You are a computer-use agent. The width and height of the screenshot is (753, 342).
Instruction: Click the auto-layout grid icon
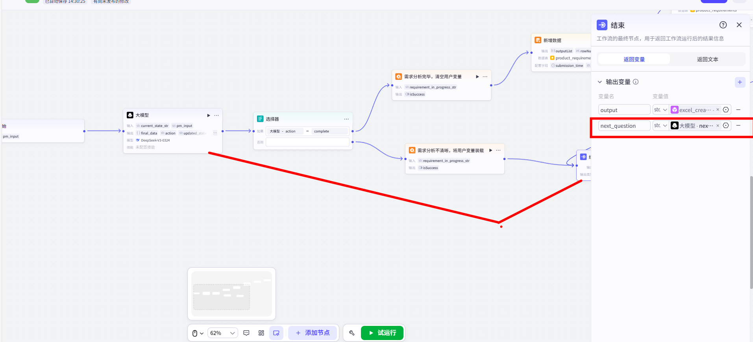(261, 333)
